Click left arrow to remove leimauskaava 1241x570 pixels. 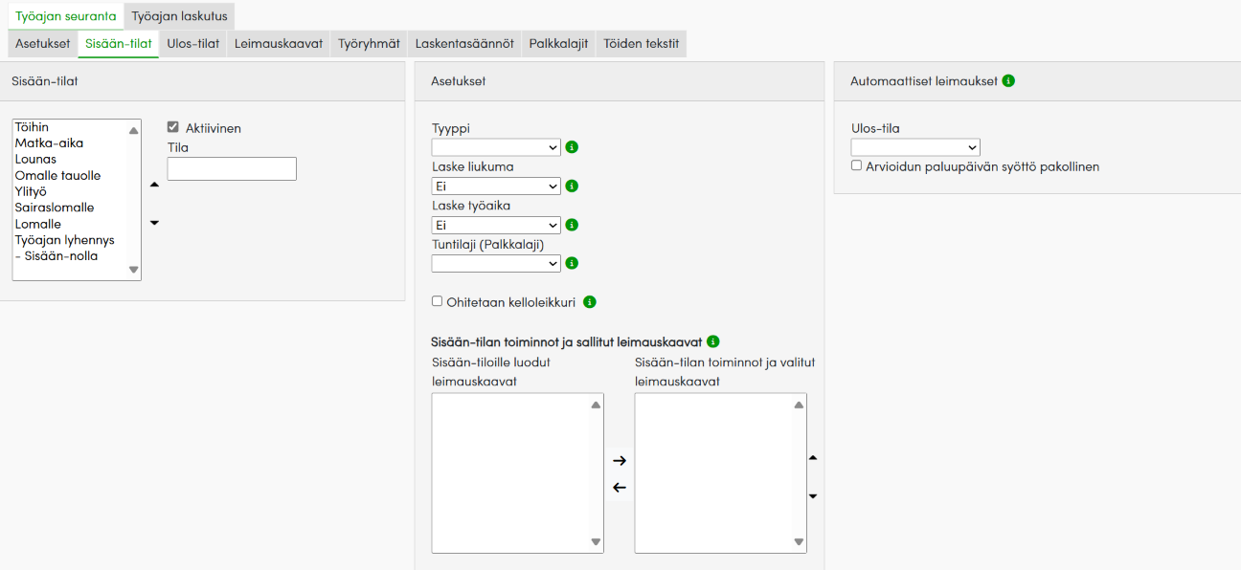pyautogui.click(x=619, y=488)
